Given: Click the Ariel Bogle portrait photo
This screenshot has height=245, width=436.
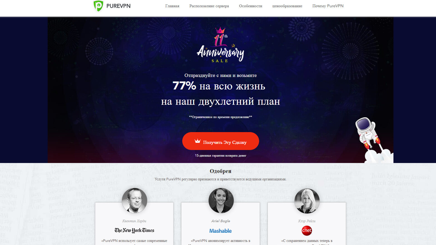Looking at the screenshot, I should click(x=221, y=200).
